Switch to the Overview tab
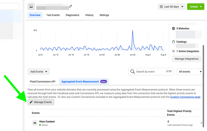 35,15
